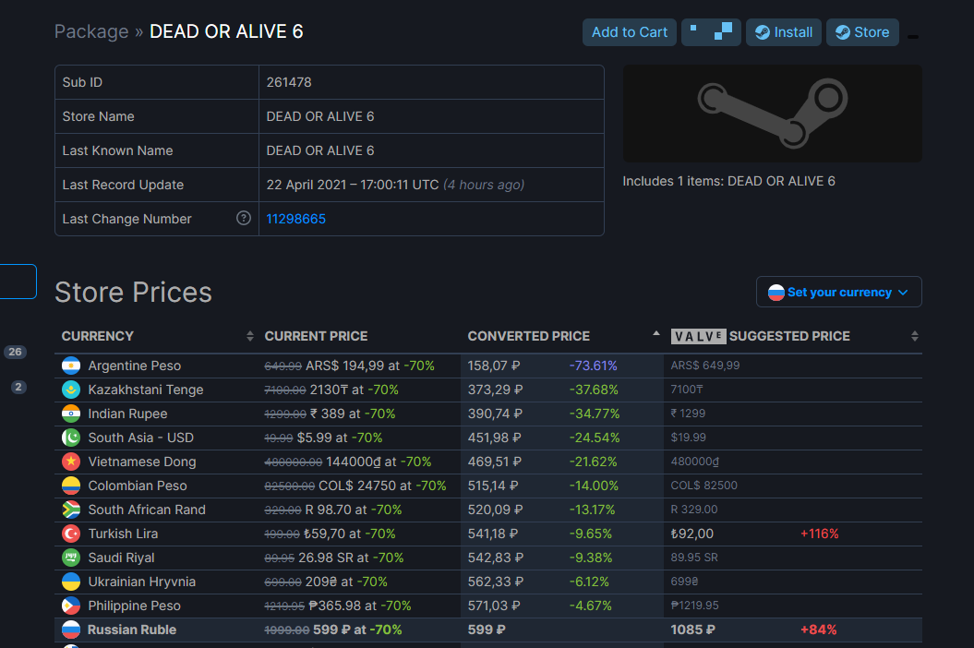Click the Add to Cart button

click(630, 32)
